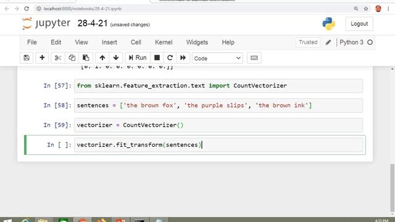The height and width of the screenshot is (222, 395).
Task: Click the site info icon in address bar
Action: pyautogui.click(x=39, y=9)
